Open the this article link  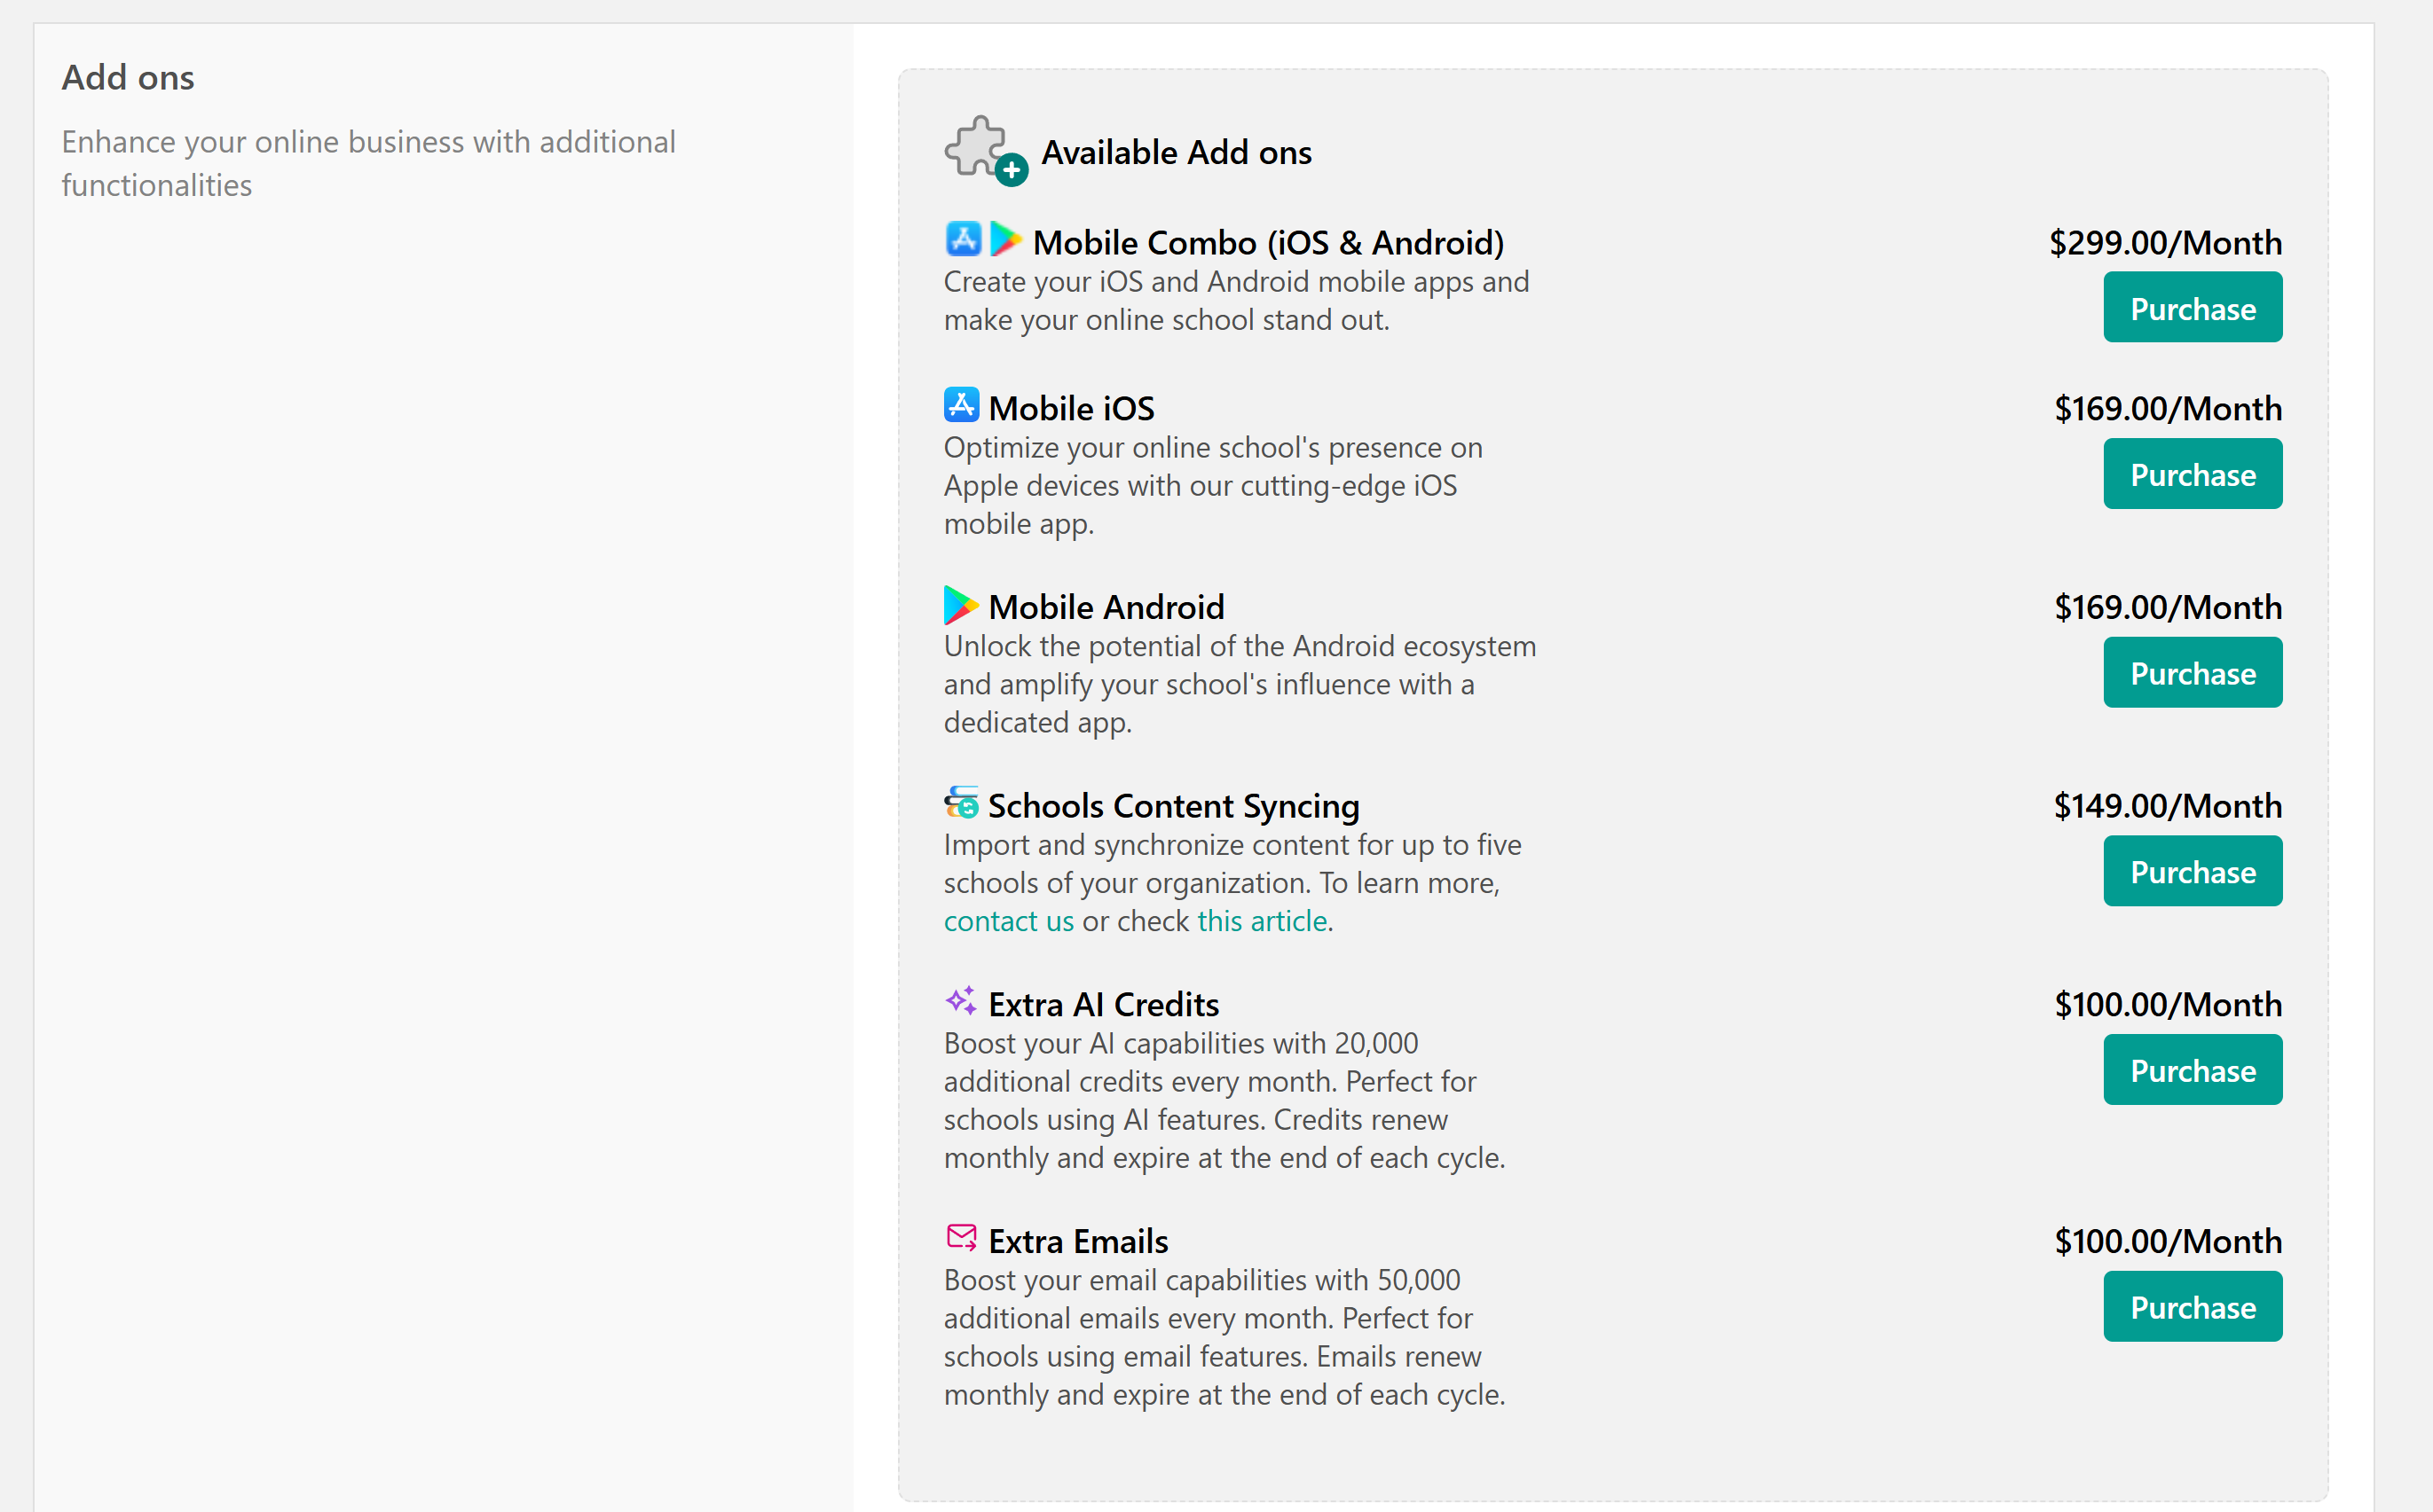point(1262,921)
